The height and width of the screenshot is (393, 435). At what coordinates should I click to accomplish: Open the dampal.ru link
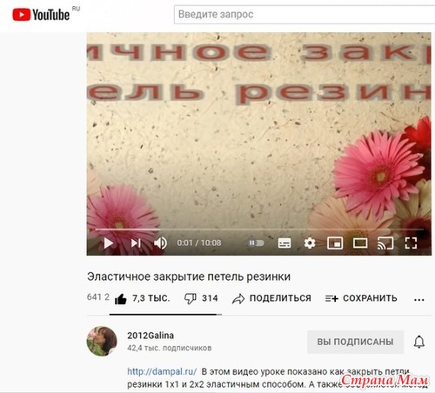click(x=162, y=371)
